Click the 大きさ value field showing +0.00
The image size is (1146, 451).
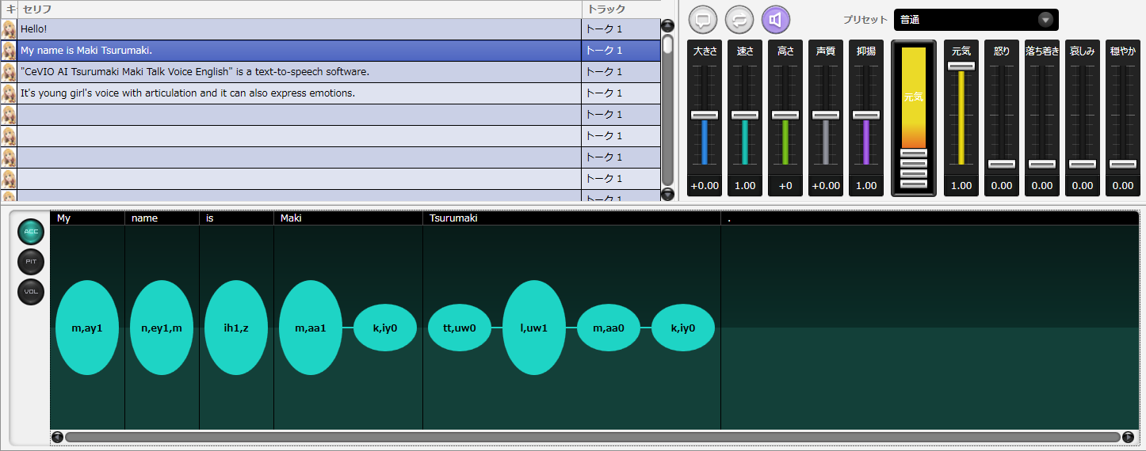click(705, 186)
